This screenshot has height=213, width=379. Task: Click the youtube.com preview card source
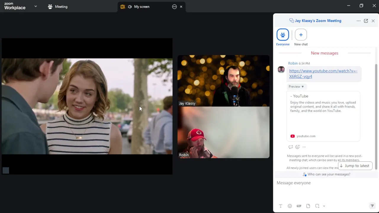click(x=303, y=136)
